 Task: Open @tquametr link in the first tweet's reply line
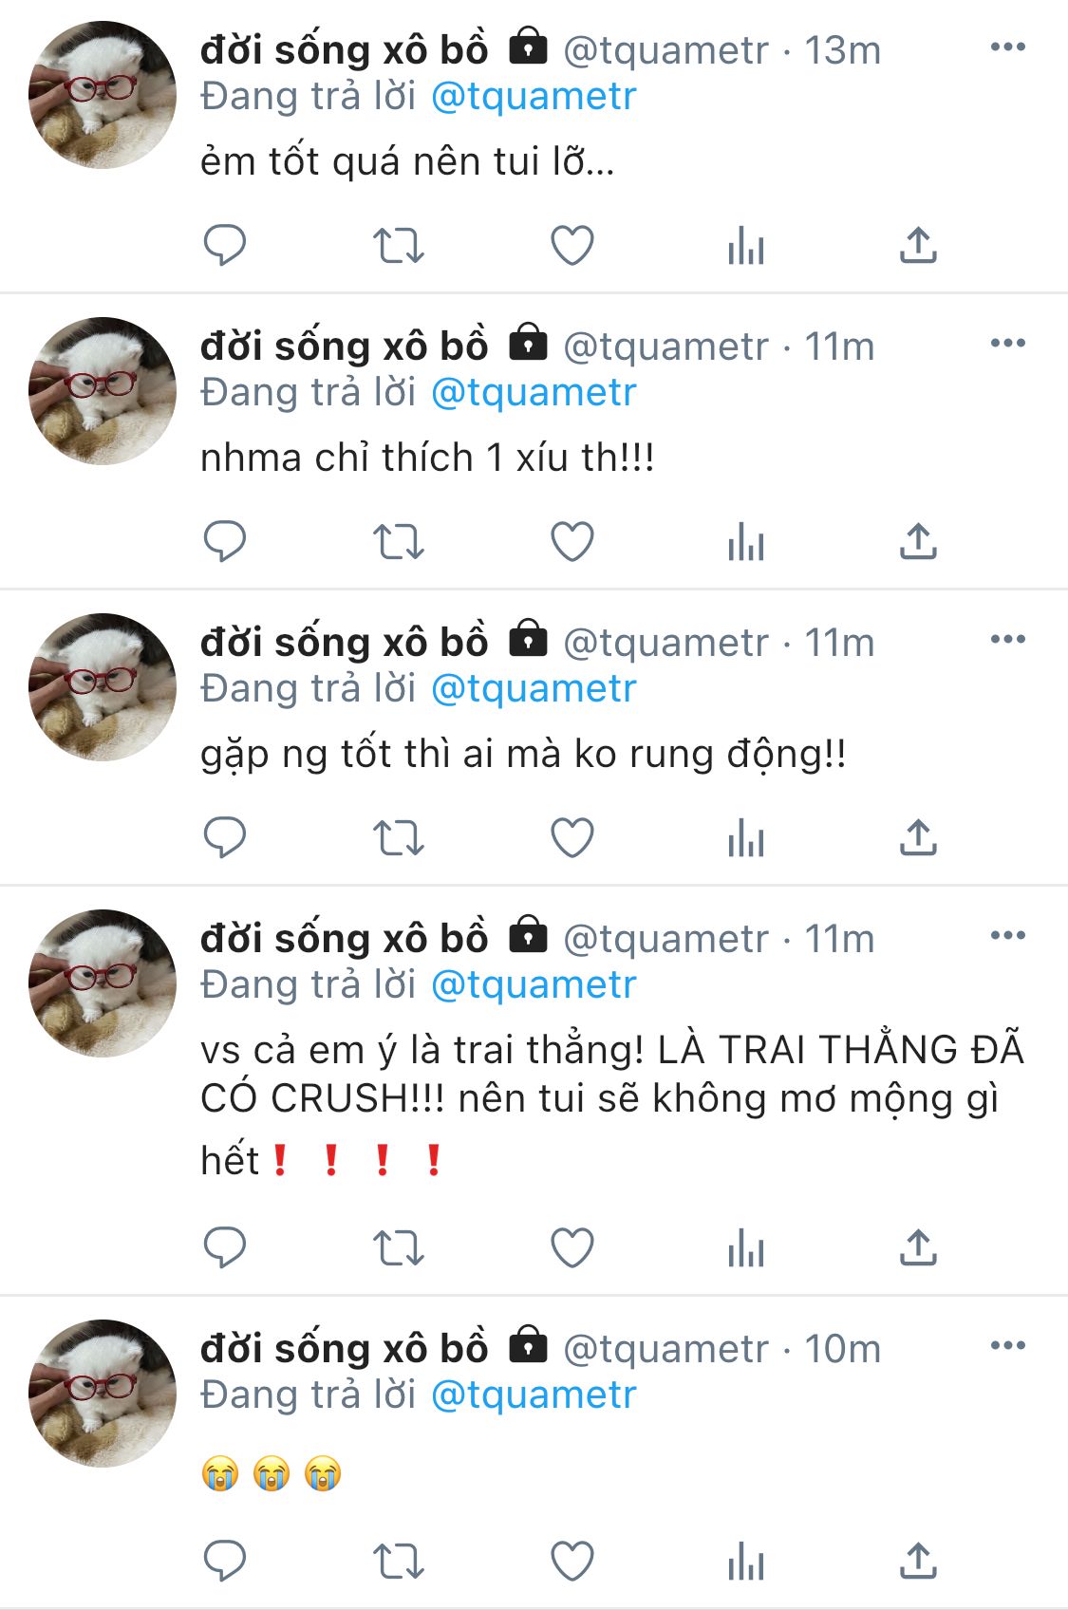coord(534,96)
